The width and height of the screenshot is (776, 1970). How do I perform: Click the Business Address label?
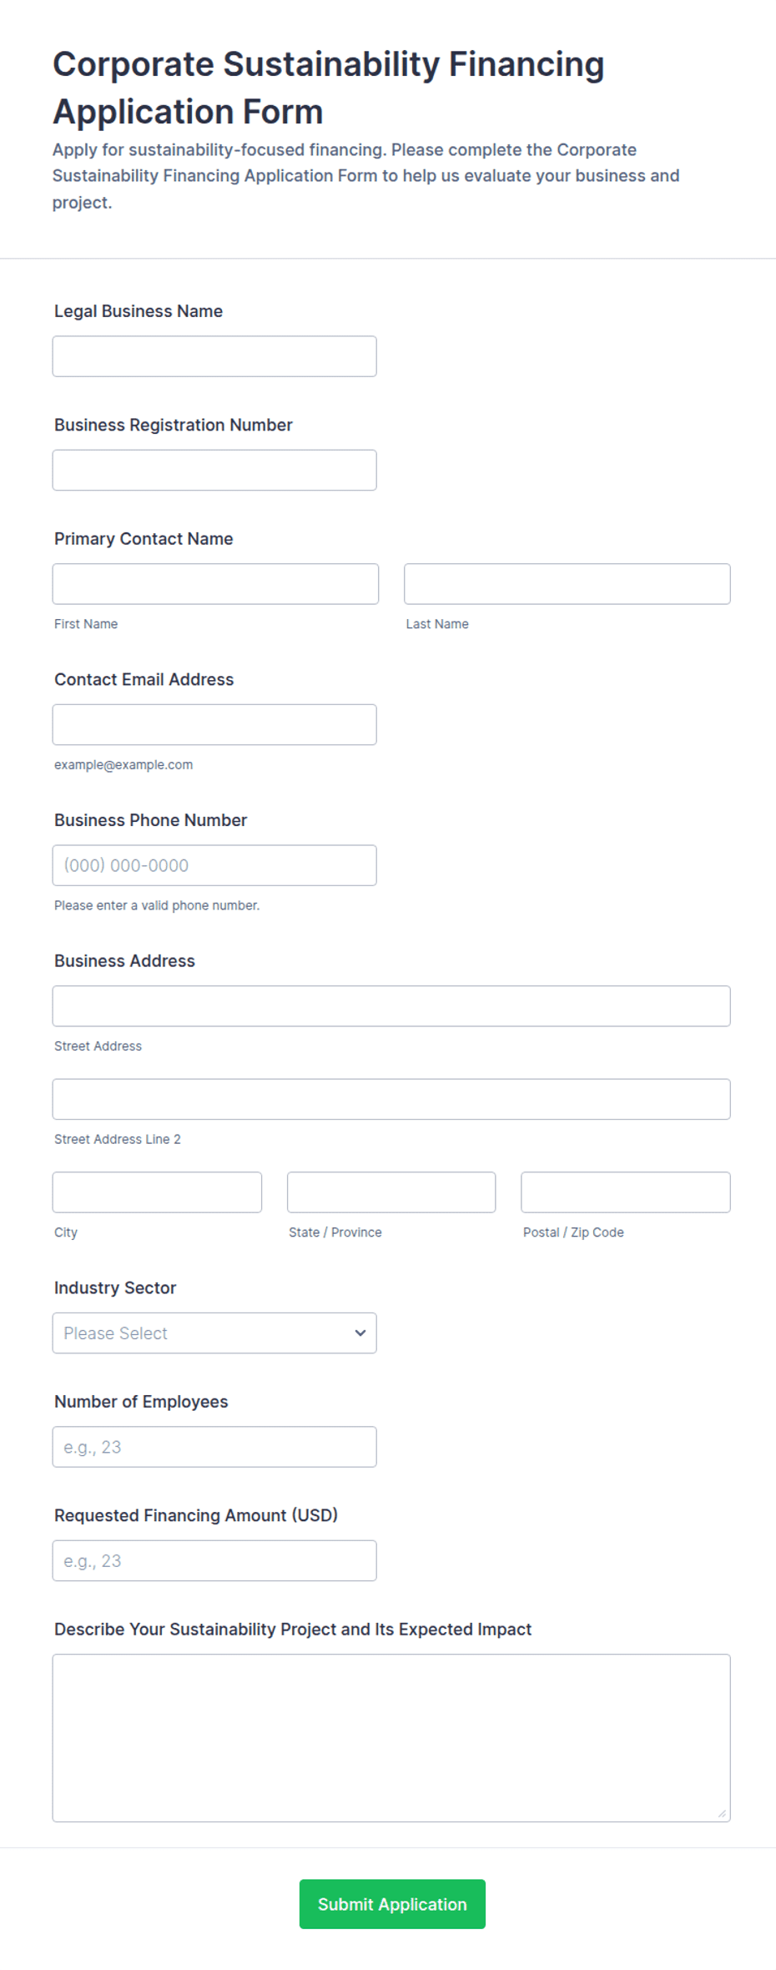[x=124, y=961]
